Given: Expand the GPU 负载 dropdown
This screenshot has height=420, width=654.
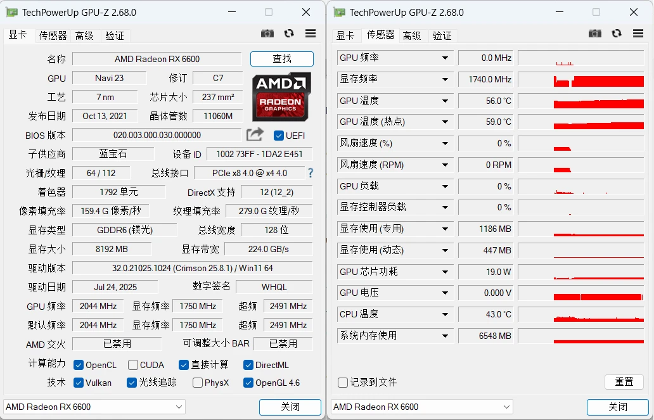Looking at the screenshot, I should point(445,186).
